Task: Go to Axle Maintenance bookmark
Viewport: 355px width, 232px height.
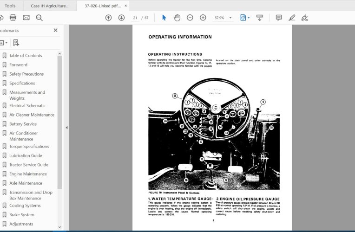Action: pyautogui.click(x=26, y=183)
